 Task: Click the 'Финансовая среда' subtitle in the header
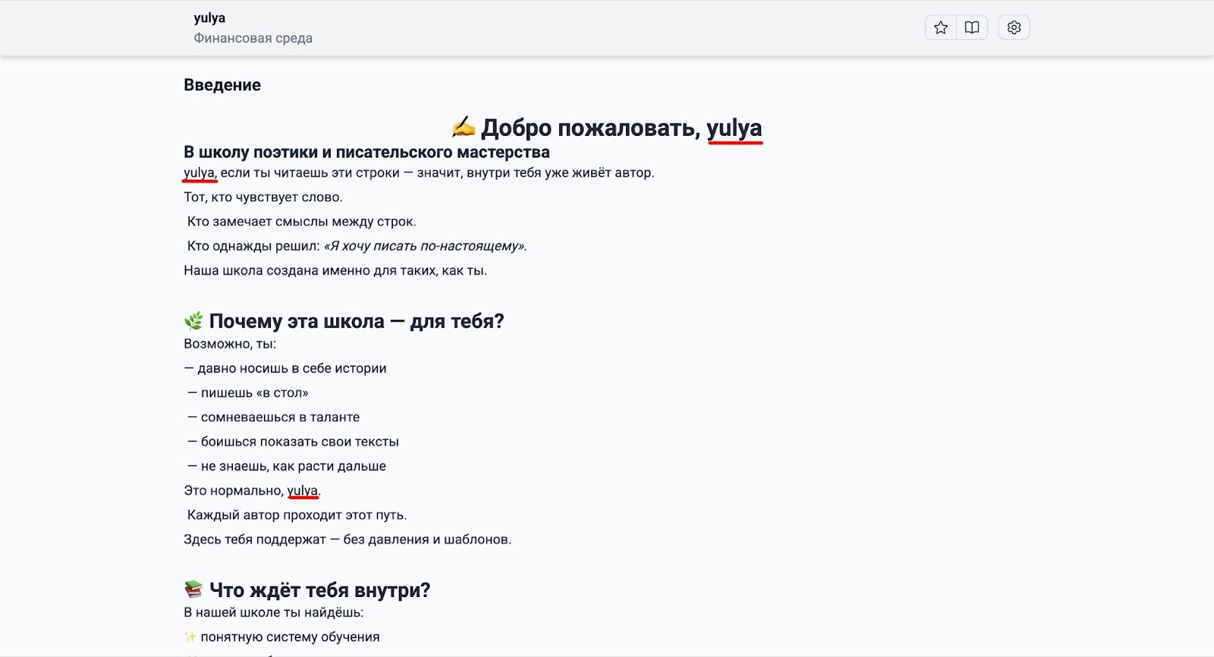(253, 38)
